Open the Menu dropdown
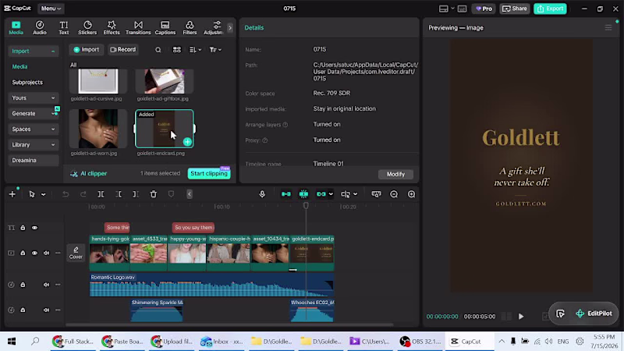The height and width of the screenshot is (351, 624). pos(51,9)
